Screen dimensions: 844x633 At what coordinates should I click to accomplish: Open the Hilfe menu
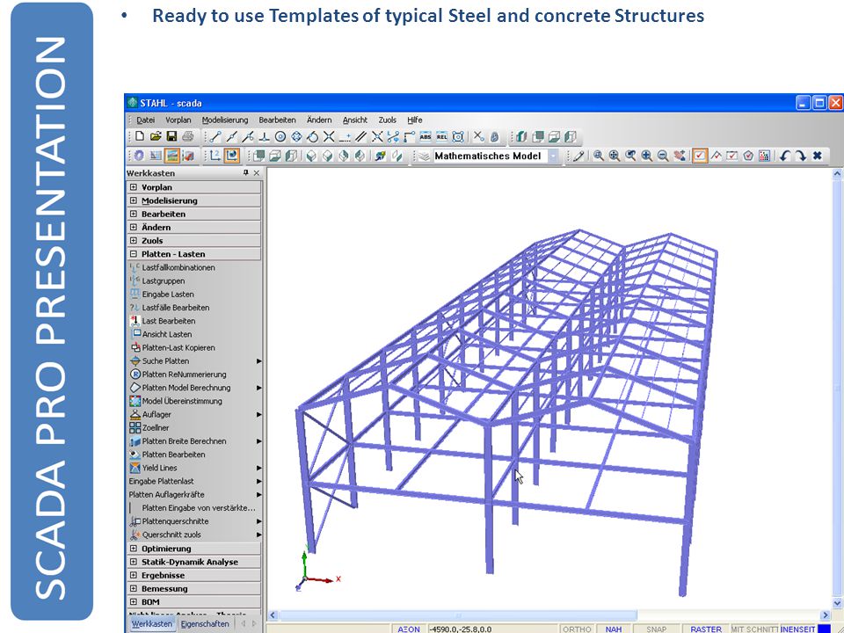414,120
